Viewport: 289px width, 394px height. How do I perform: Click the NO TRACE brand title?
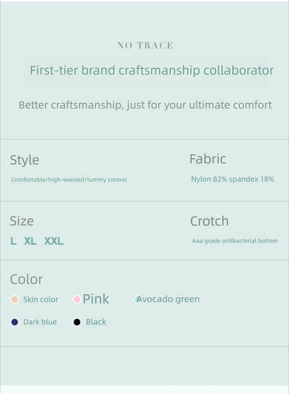(145, 45)
